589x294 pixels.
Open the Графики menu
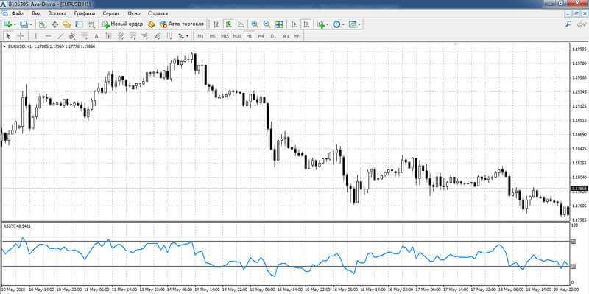[85, 13]
